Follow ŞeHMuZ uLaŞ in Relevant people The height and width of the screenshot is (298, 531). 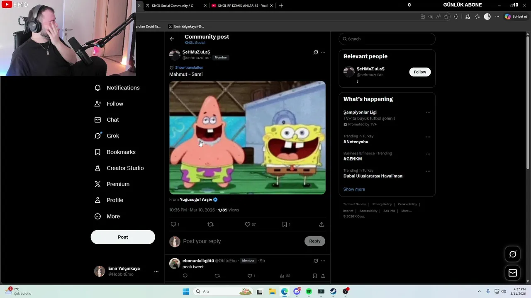tap(420, 72)
